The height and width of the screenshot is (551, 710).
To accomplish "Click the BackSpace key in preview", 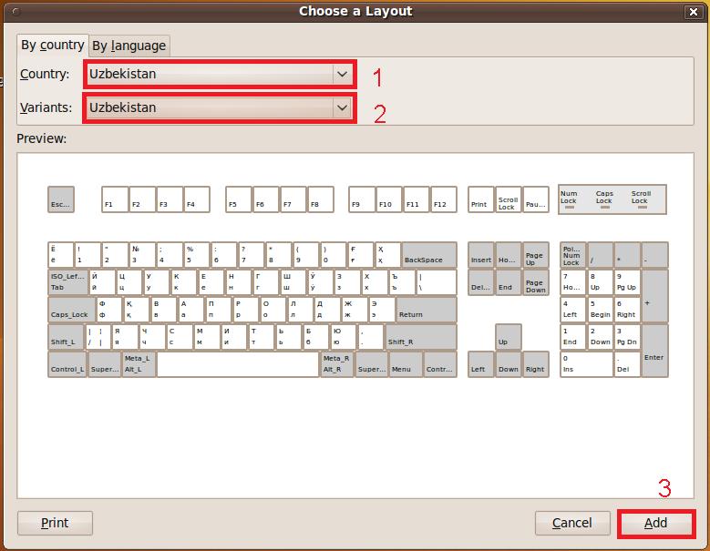I will pyautogui.click(x=429, y=255).
